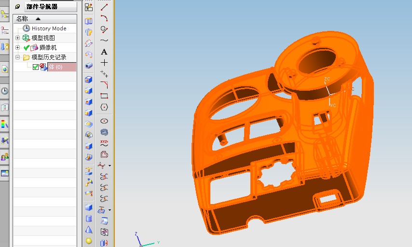Open the Assembly Navigator sidebar tab

(4, 15)
